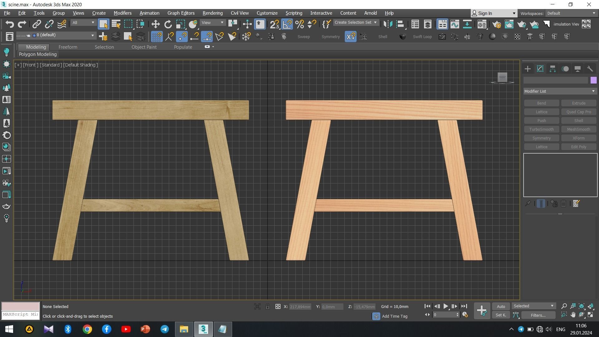Screen dimensions: 599x337
Task: Choose the Select and Rotate tool
Action: [168, 24]
